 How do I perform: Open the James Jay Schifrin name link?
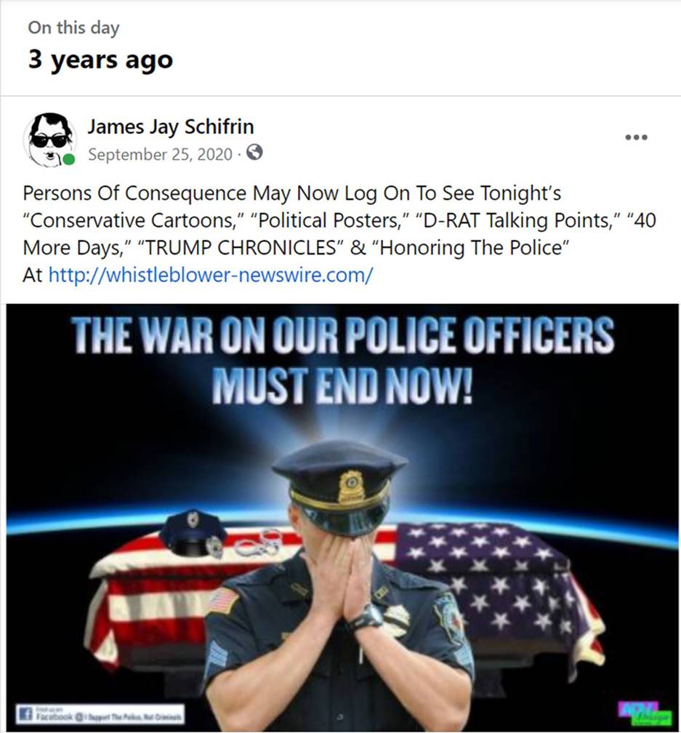click(171, 127)
